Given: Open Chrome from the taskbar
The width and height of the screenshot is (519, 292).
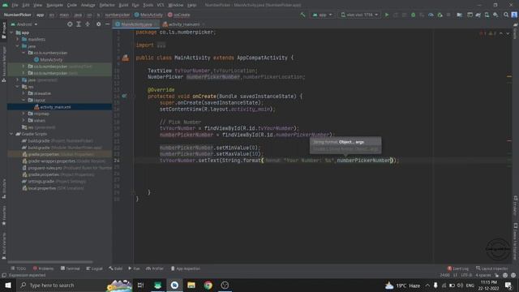Looking at the screenshot, I should click(208, 285).
